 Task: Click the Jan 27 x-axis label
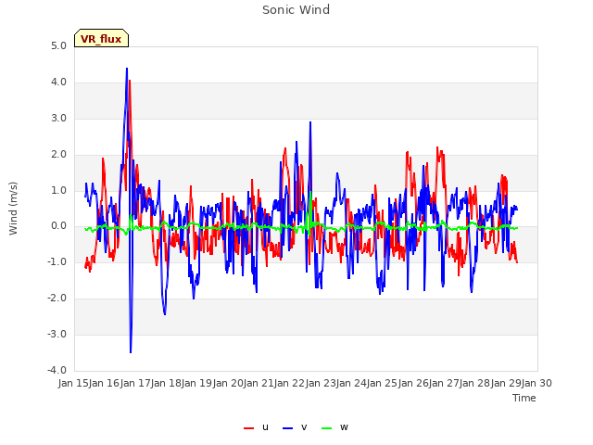pyautogui.click(x=444, y=383)
